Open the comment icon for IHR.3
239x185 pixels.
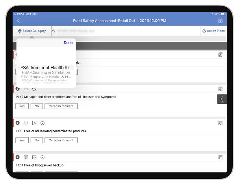pyautogui.click(x=26, y=123)
